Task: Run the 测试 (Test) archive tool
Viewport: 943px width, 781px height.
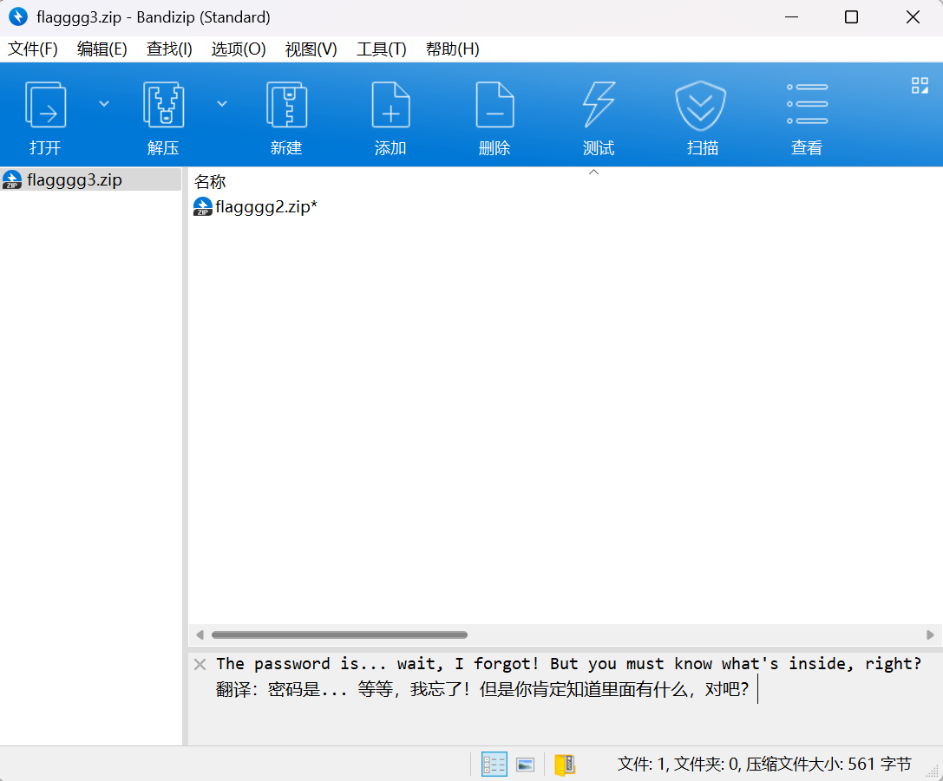Action: click(x=599, y=106)
